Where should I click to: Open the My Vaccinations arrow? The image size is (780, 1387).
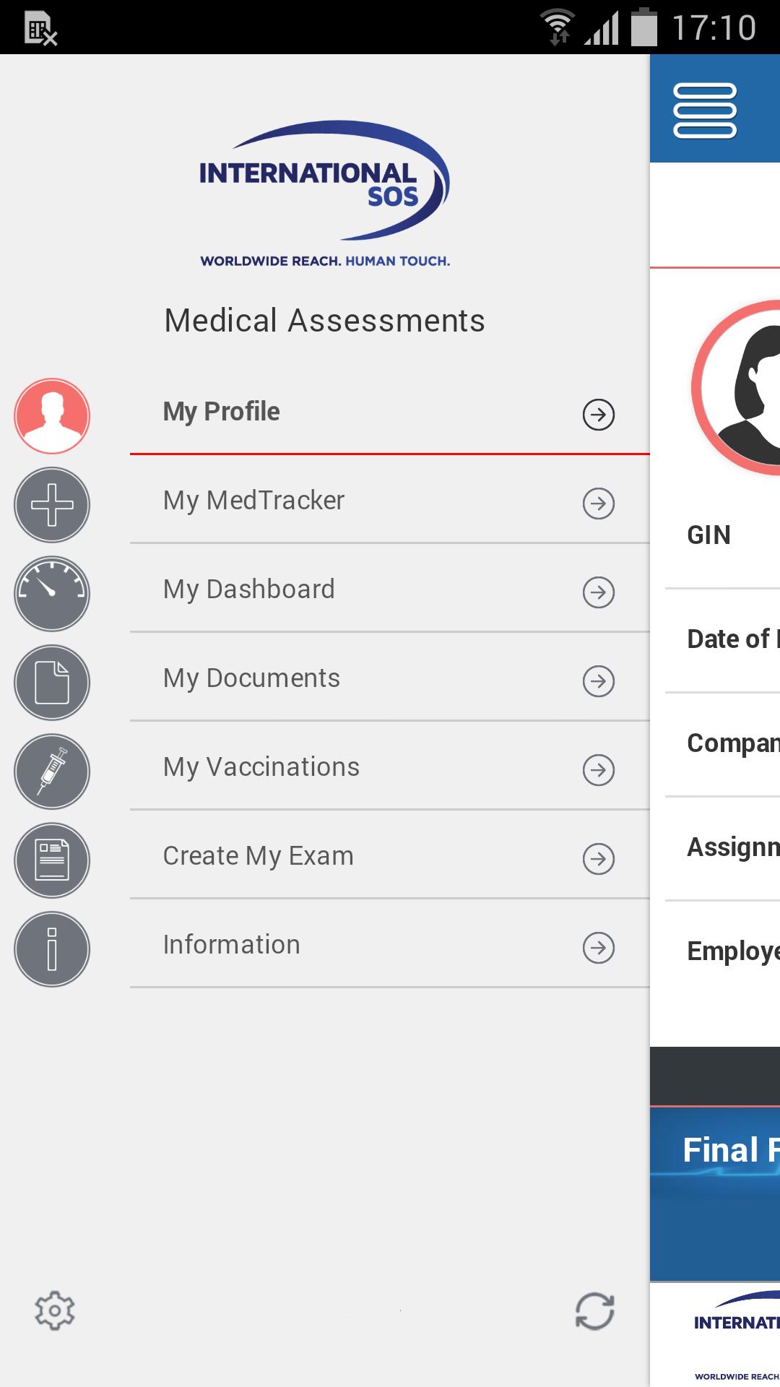pyautogui.click(x=599, y=770)
